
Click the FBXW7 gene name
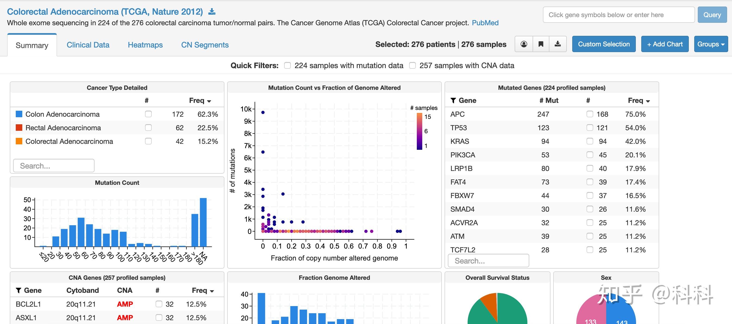462,195
